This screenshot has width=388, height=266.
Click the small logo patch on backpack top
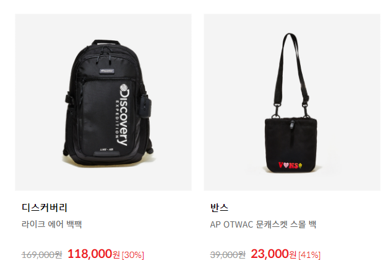[x=106, y=71]
